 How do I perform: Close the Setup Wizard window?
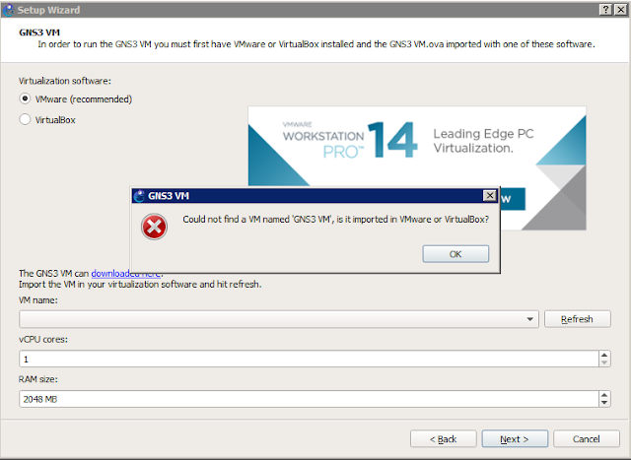pyautogui.click(x=620, y=10)
